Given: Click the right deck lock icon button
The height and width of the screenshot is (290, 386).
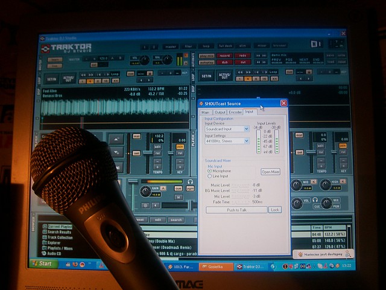Looking at the screenshot, I should [x=309, y=72].
